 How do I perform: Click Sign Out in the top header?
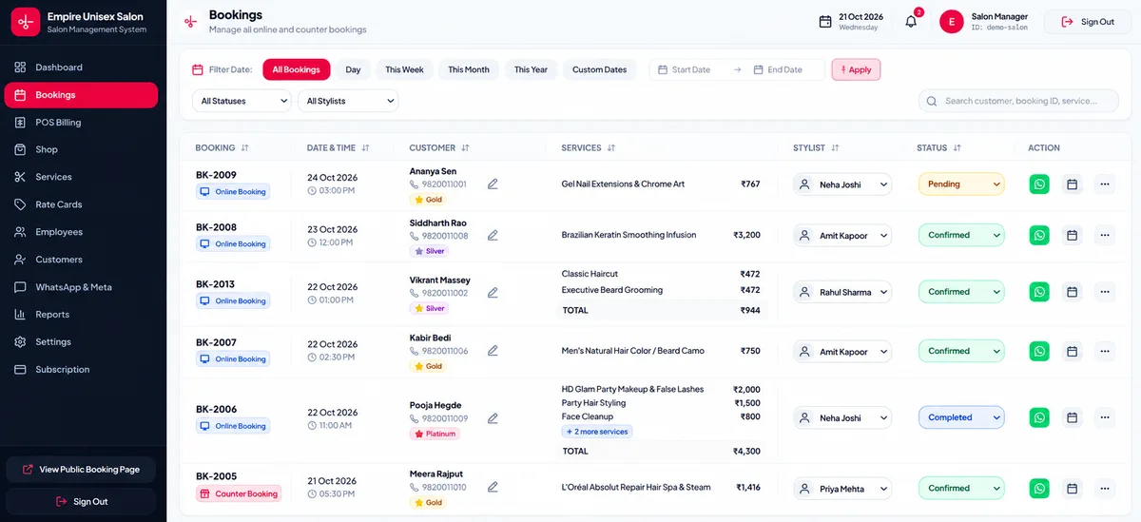(x=1088, y=22)
